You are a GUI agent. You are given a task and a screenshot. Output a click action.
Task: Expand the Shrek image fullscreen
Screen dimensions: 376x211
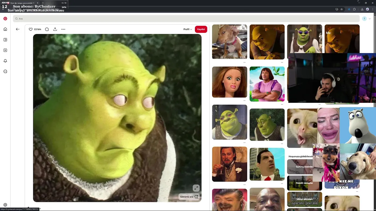click(196, 188)
